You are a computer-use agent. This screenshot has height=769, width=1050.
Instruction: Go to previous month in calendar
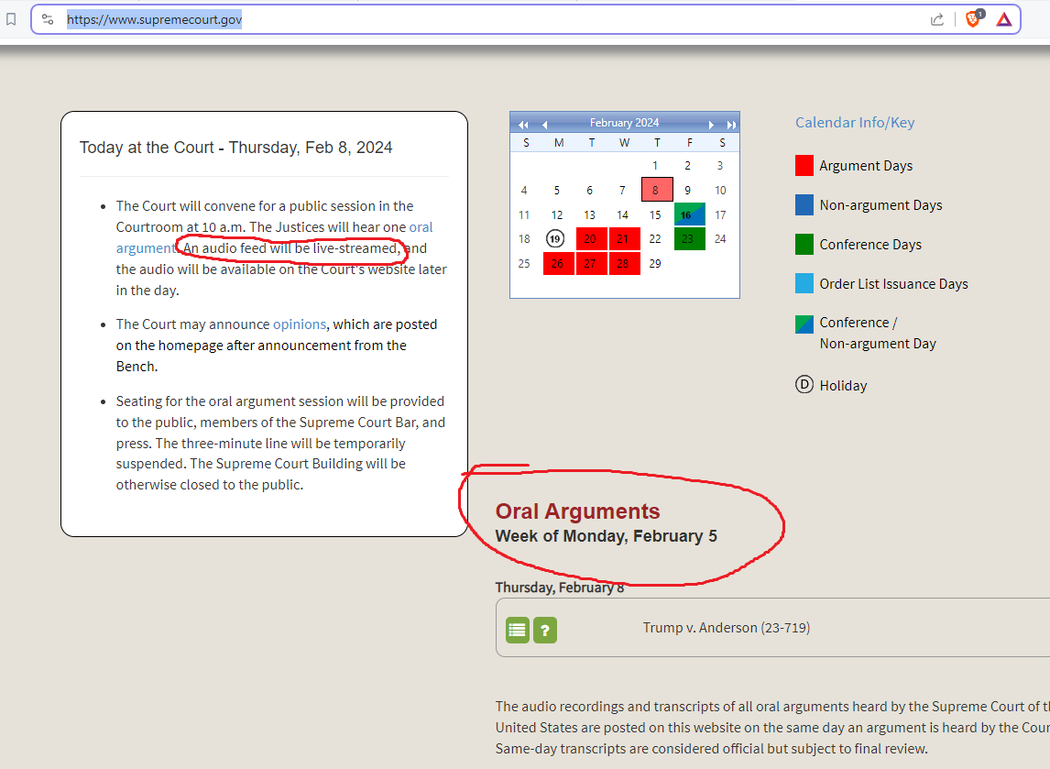click(545, 125)
